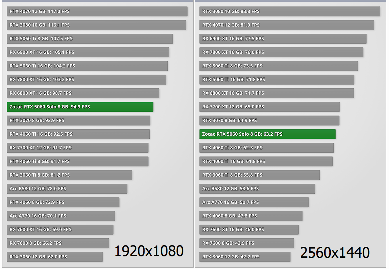The height and width of the screenshot is (269, 389).
Task: Click RTX 4060 Ti 8 GB 91.7 FPS bar
Action: click(x=78, y=162)
